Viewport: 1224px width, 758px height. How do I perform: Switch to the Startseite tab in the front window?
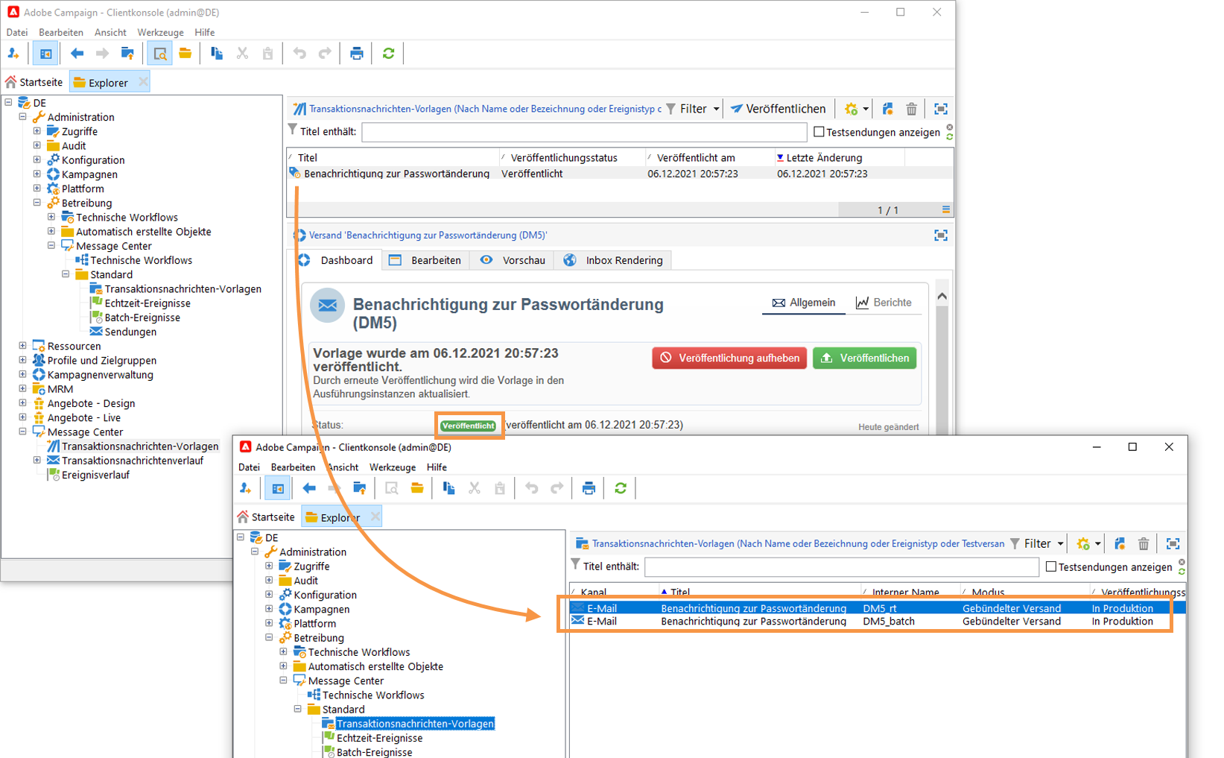(x=267, y=517)
